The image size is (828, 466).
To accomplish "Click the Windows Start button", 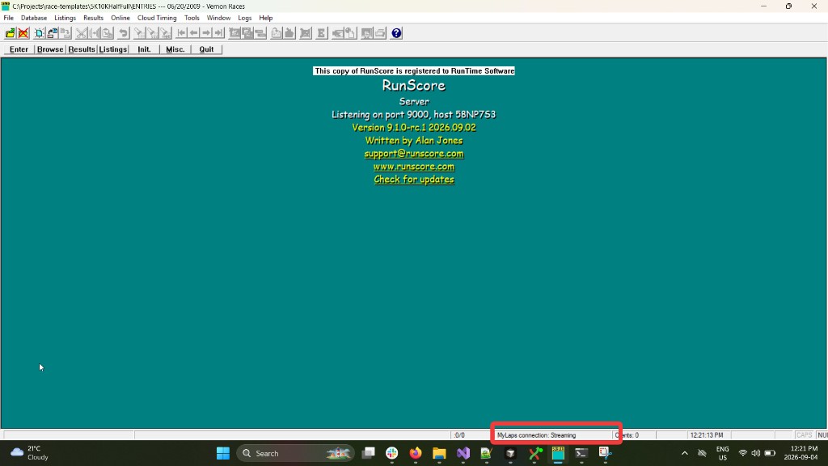I will pyautogui.click(x=223, y=453).
